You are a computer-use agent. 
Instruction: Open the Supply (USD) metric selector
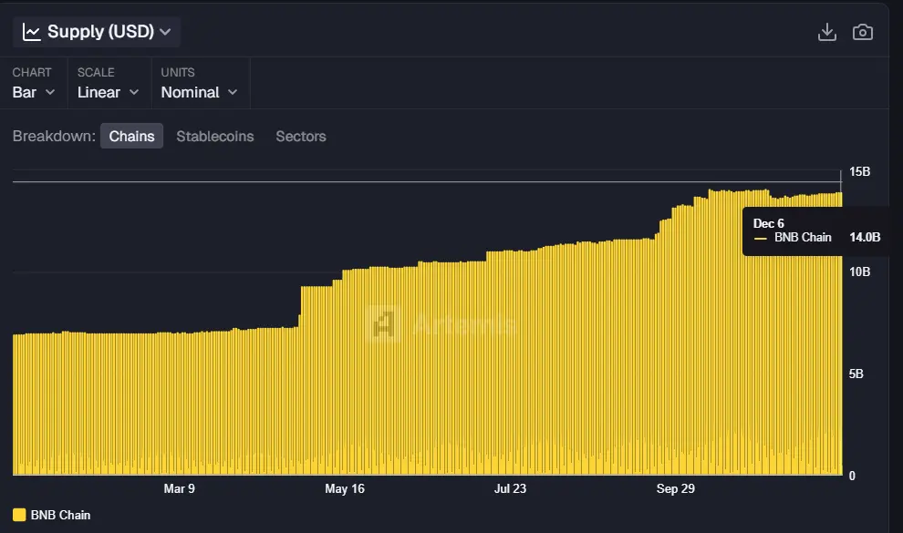coord(96,30)
